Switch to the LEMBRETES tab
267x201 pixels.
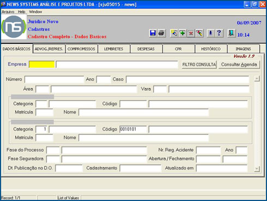[x=114, y=49]
